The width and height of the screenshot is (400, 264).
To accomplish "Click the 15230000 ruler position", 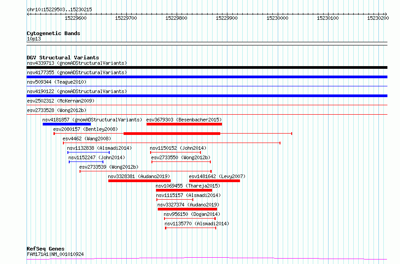I will (277, 18).
